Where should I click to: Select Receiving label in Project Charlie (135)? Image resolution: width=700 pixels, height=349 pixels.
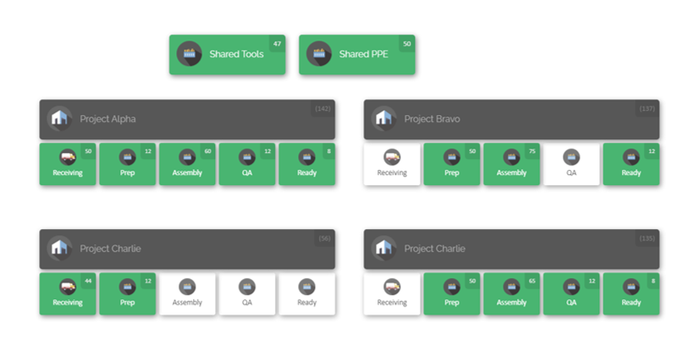coord(392,303)
